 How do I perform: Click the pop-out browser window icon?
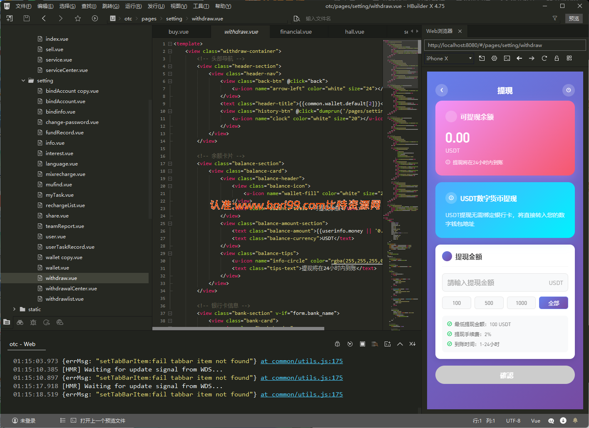point(482,59)
